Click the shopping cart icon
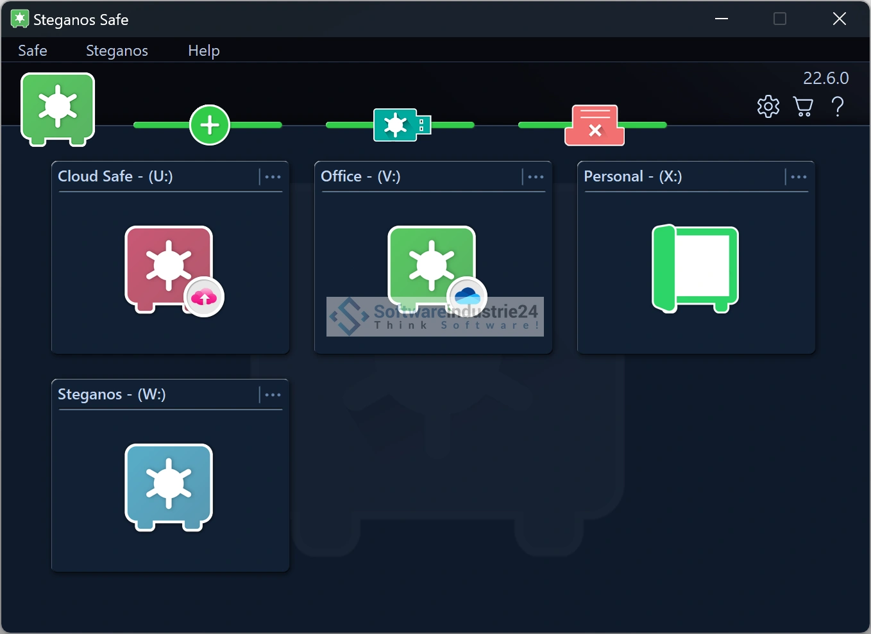The height and width of the screenshot is (634, 871). (x=803, y=106)
